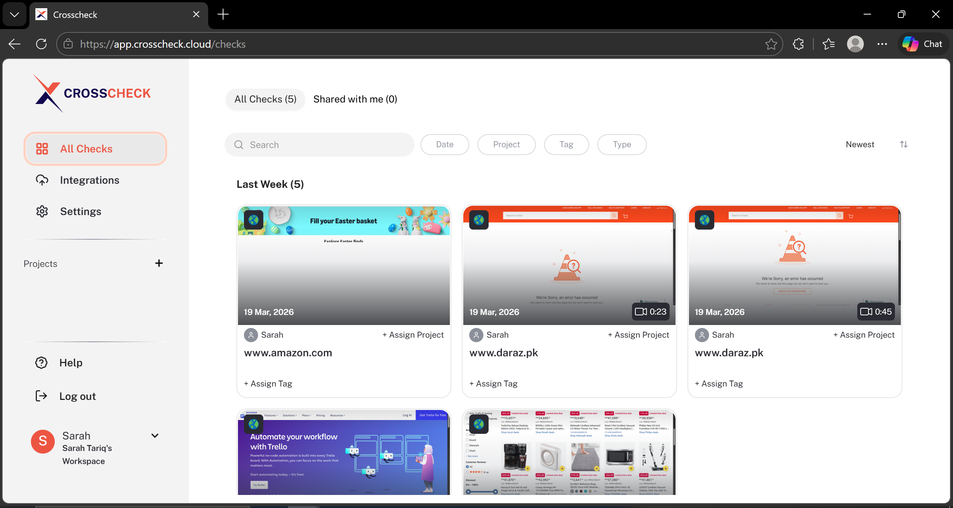Click the Integrations cloud upload icon
Screen dimensions: 953x508
click(x=42, y=180)
